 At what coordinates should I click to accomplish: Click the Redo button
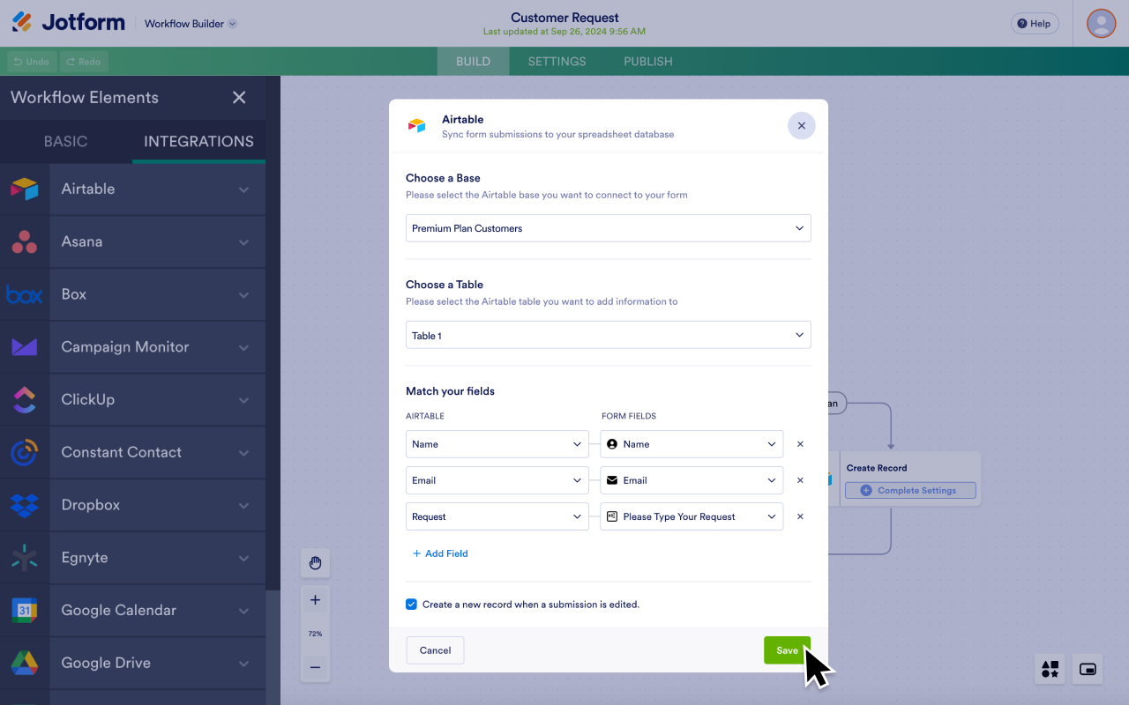point(83,62)
